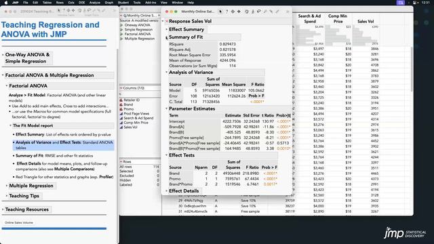Run the Factorial ANOVA script green triangle
Image resolution: width=434 pixels, height=244 pixels.
(x=121, y=34)
